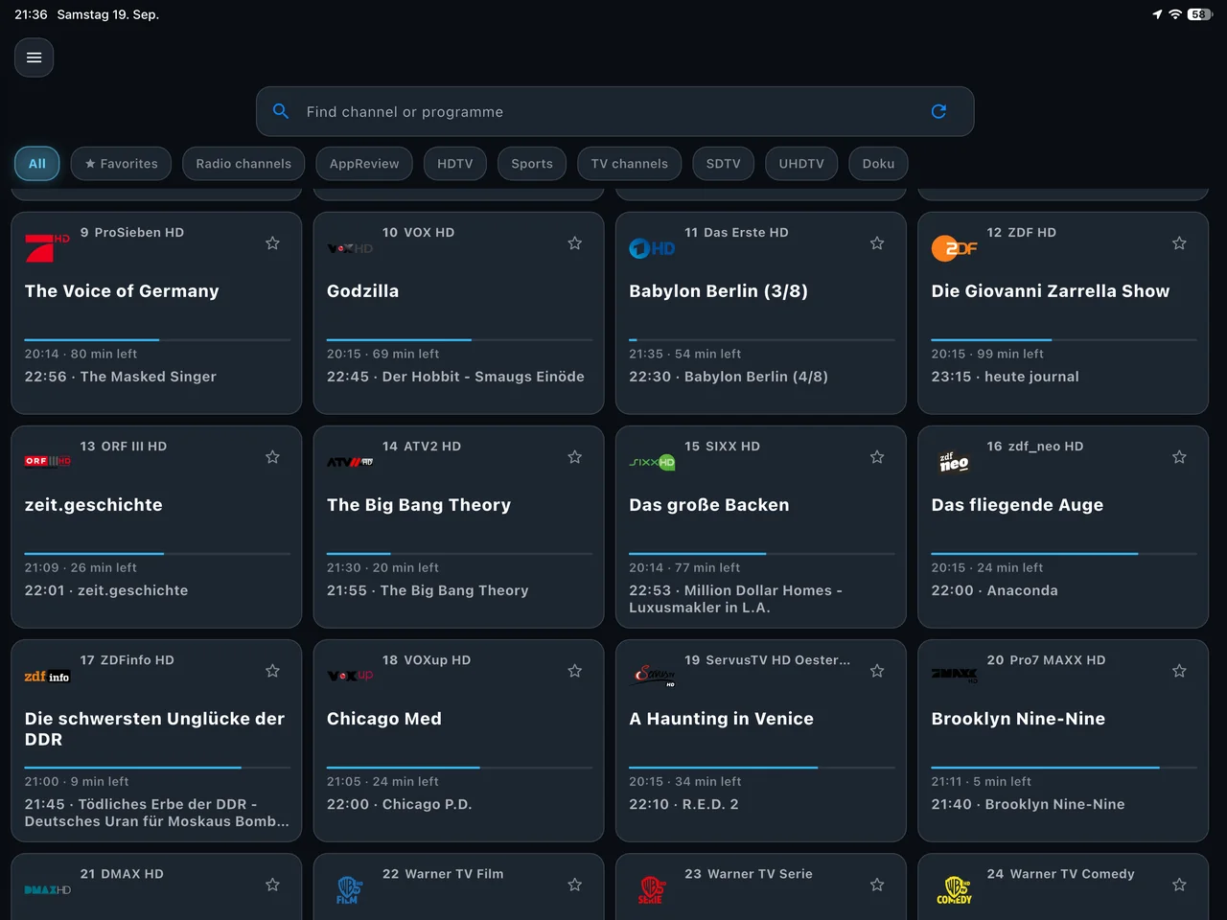Click the DMAX HD channel logo

[x=47, y=889]
